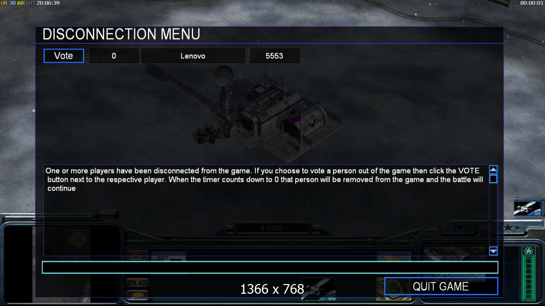
Task: Click the square scrollbar thumb in message box
Action: [493, 179]
